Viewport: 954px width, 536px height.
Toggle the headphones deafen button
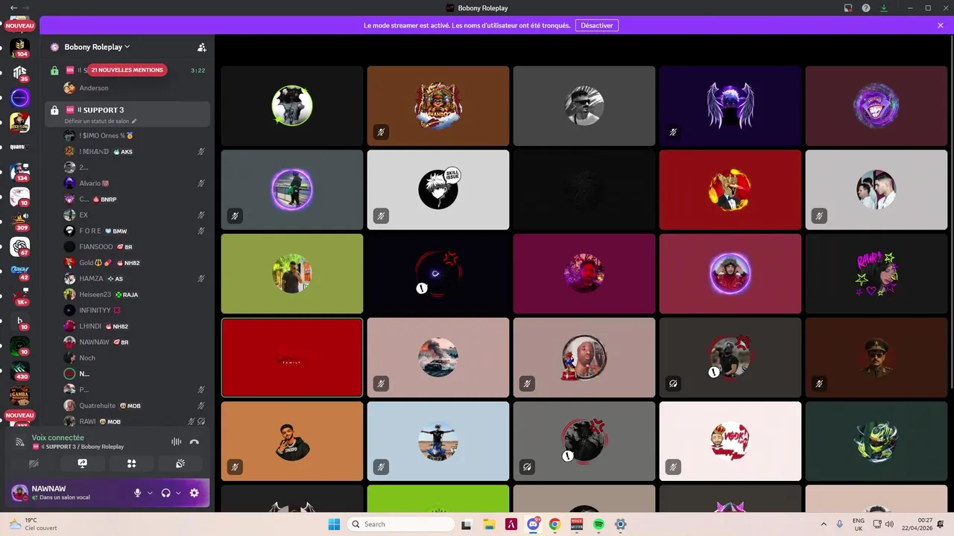(165, 493)
